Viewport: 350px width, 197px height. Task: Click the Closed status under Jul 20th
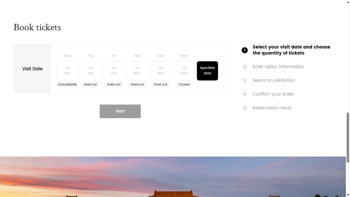[x=184, y=84]
